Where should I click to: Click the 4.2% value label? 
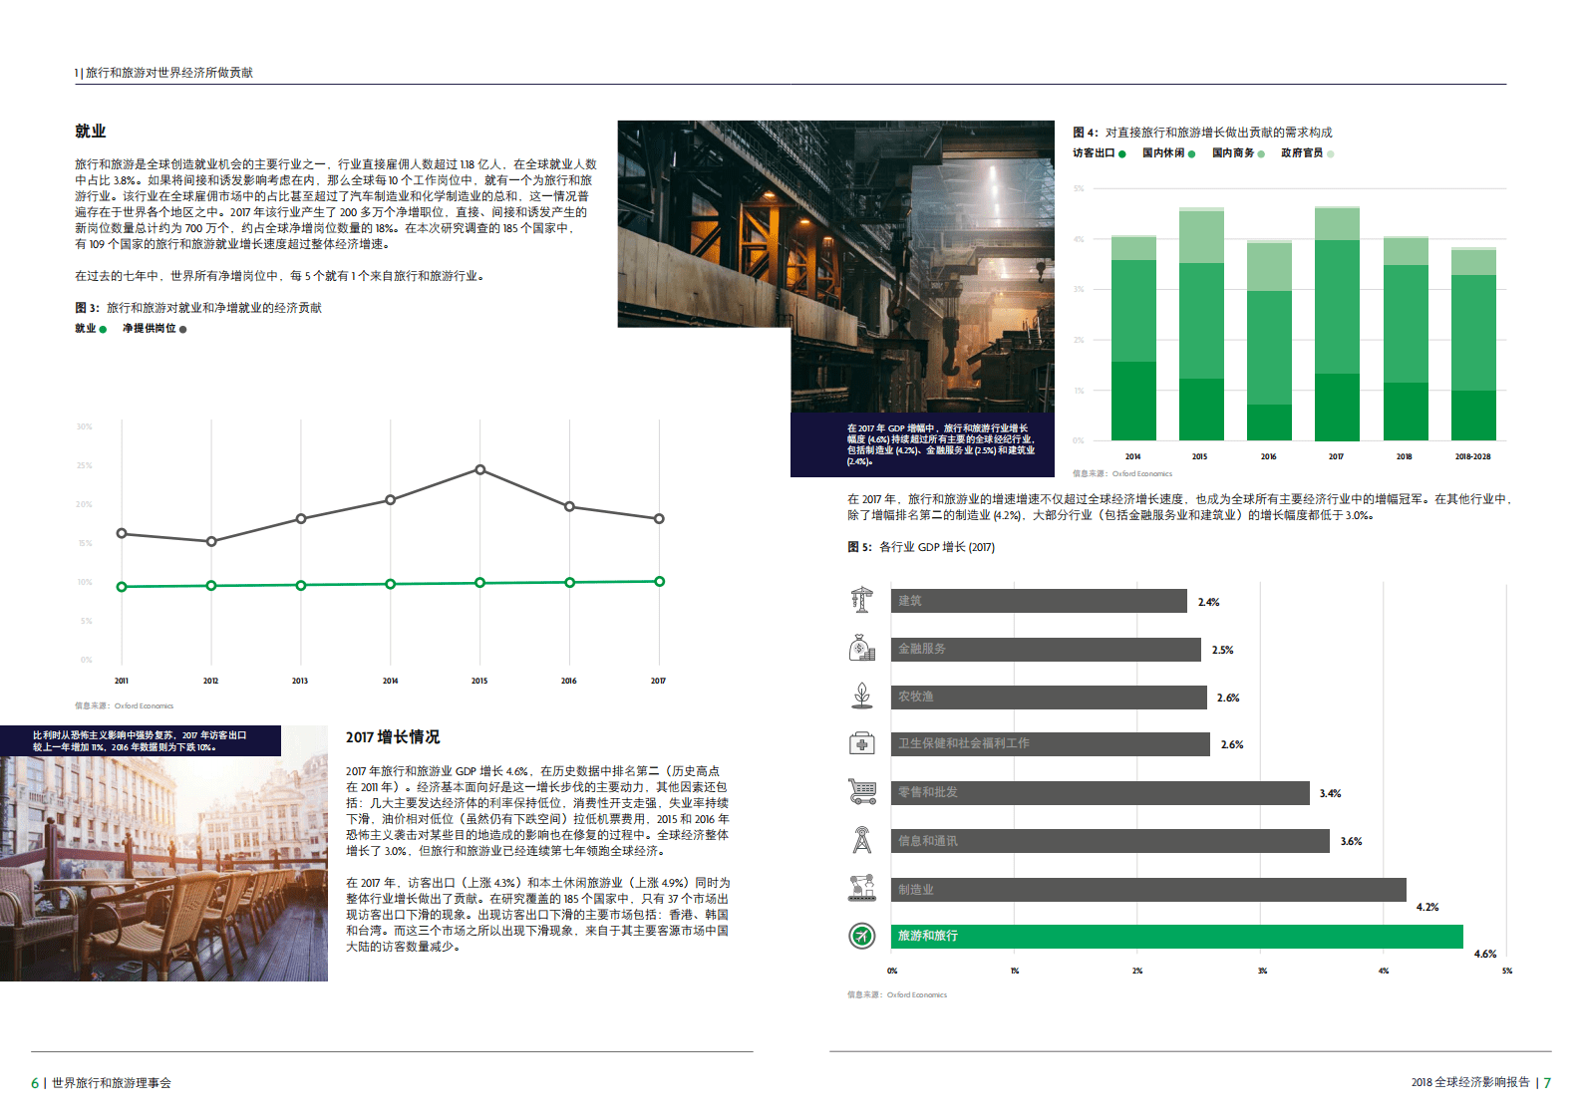click(x=1427, y=907)
